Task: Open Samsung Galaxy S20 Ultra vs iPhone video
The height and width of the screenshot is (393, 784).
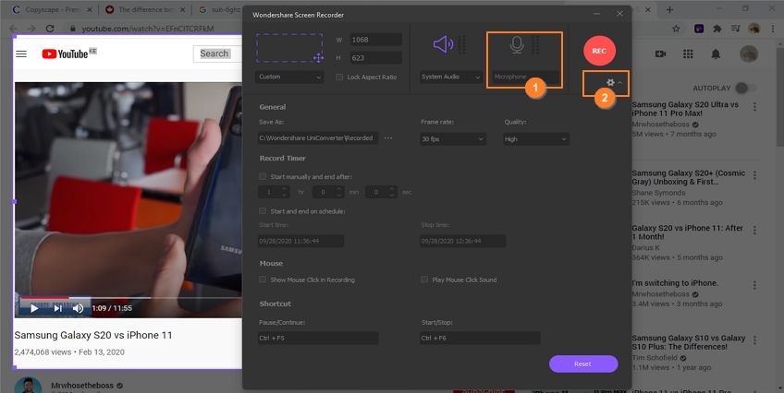Action: (x=685, y=109)
